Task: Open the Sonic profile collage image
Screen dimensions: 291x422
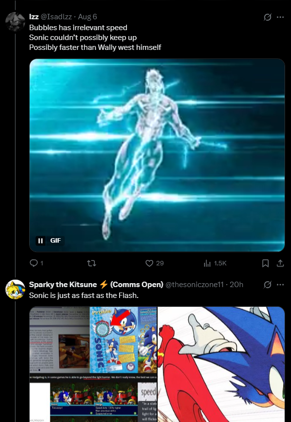Action: click(93, 364)
